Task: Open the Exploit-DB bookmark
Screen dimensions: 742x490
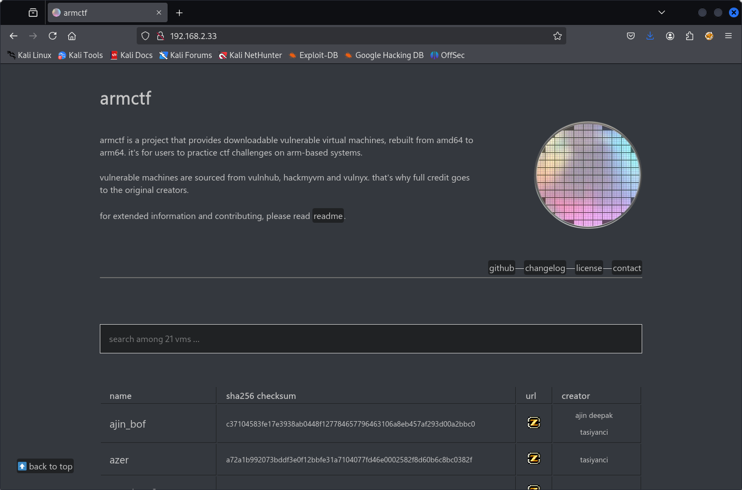Action: pos(313,55)
